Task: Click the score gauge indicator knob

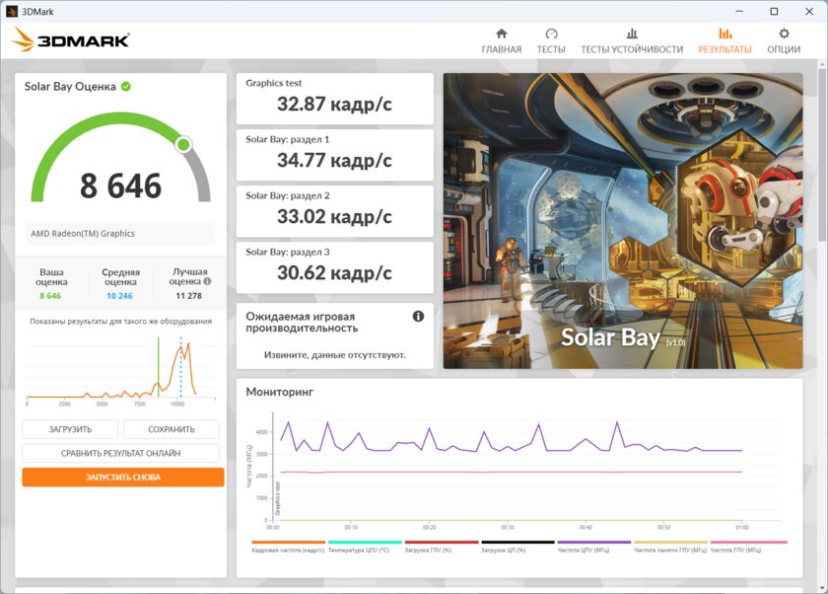Action: tap(183, 144)
